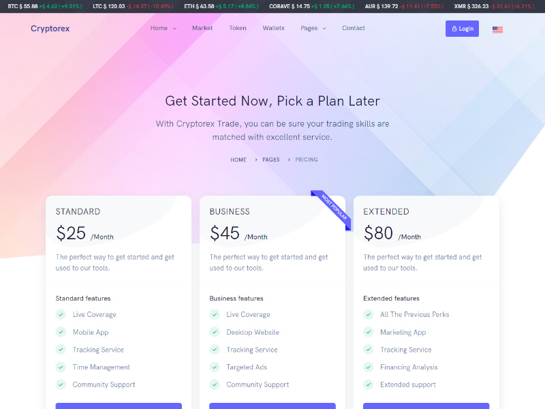Click checkmark icon next to Desktop Website
This screenshot has width=545, height=409.
215,332
